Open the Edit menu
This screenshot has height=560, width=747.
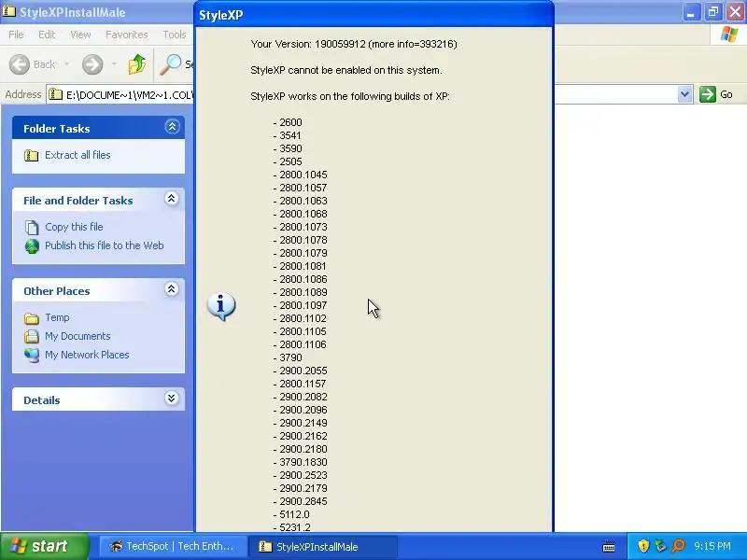[x=47, y=35]
